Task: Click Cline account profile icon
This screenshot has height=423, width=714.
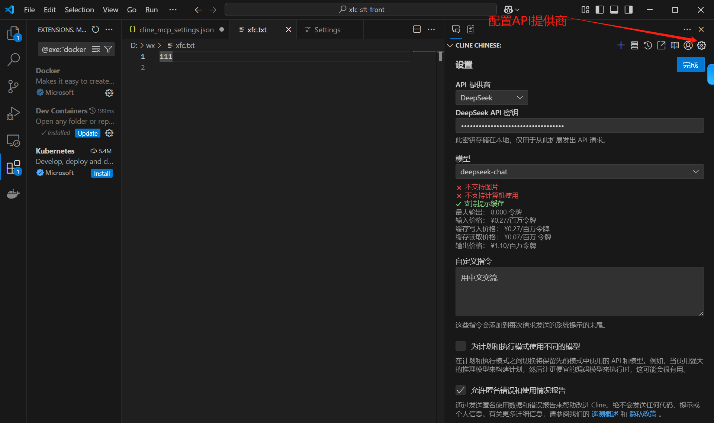Action: tap(688, 45)
